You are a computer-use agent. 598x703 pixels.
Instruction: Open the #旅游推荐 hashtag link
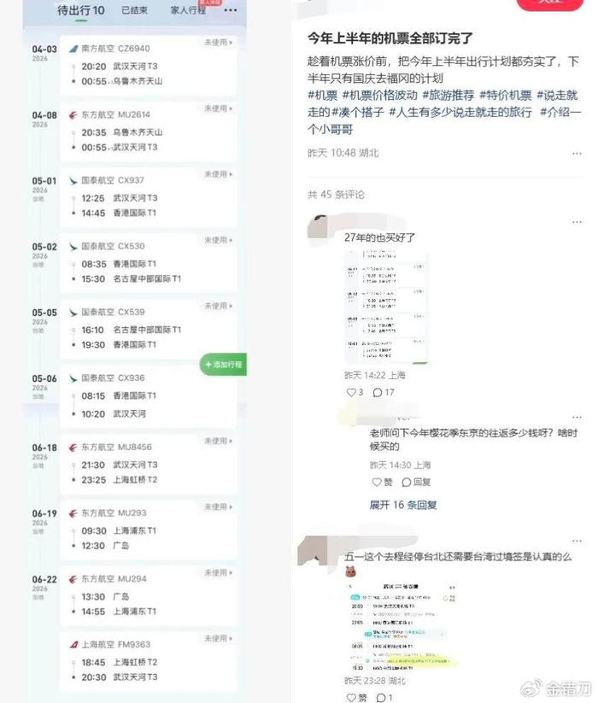[x=448, y=95]
